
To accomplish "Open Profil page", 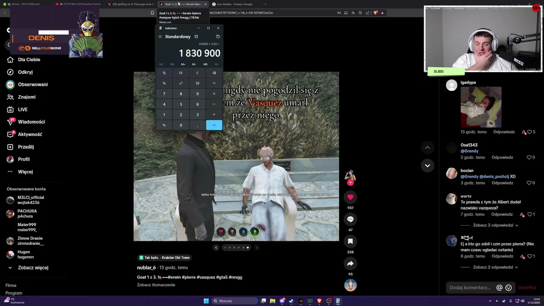I will click(x=23, y=159).
